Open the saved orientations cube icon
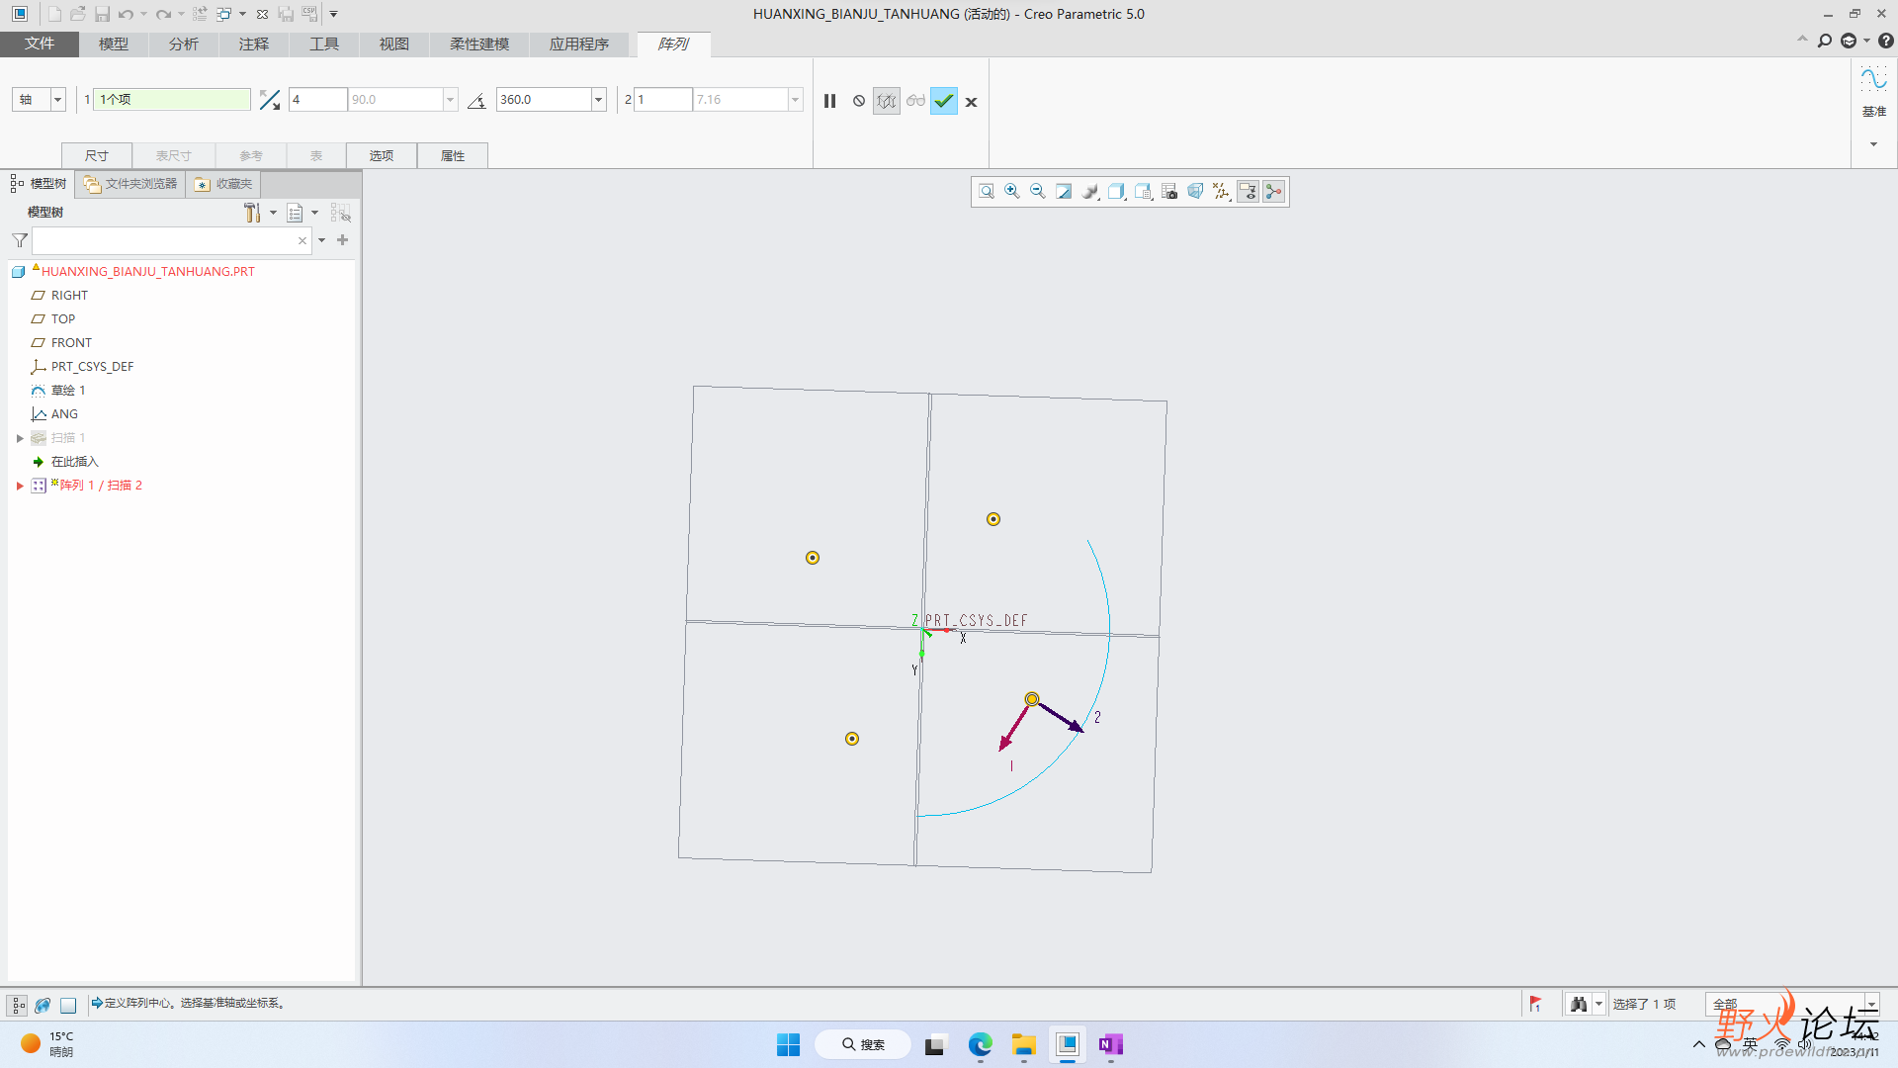The width and height of the screenshot is (1898, 1068). coord(1117,192)
